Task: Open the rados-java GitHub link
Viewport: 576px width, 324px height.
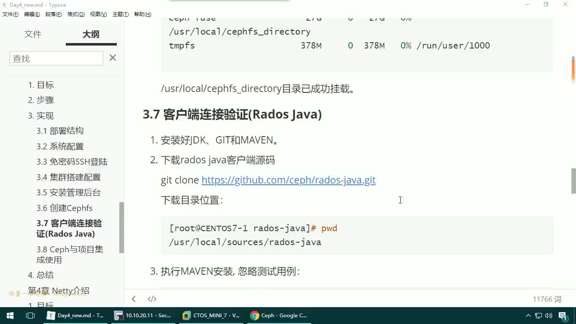Action: [288, 180]
